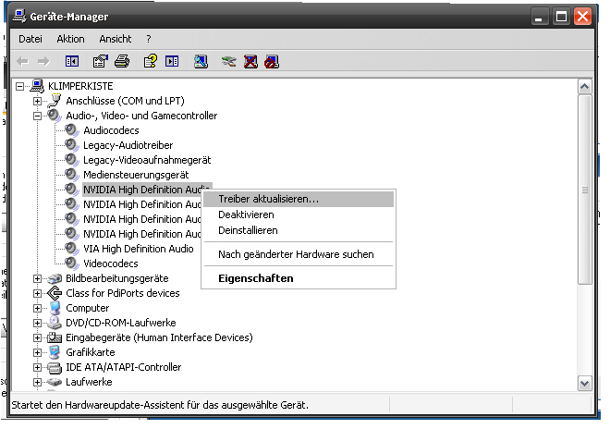Click the KLIMPERKISTE label
The height and width of the screenshot is (429, 610).
pyautogui.click(x=80, y=86)
